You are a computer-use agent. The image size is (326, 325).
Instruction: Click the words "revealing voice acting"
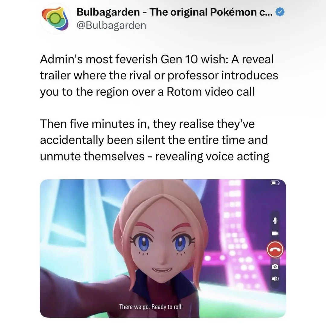212,157
